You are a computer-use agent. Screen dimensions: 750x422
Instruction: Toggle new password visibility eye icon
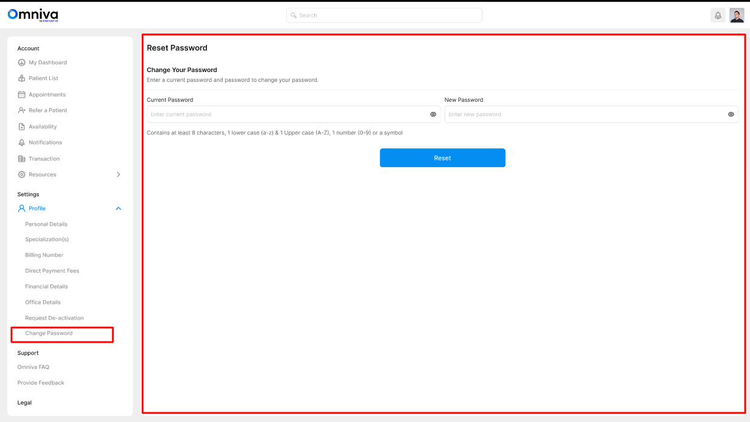pyautogui.click(x=731, y=114)
